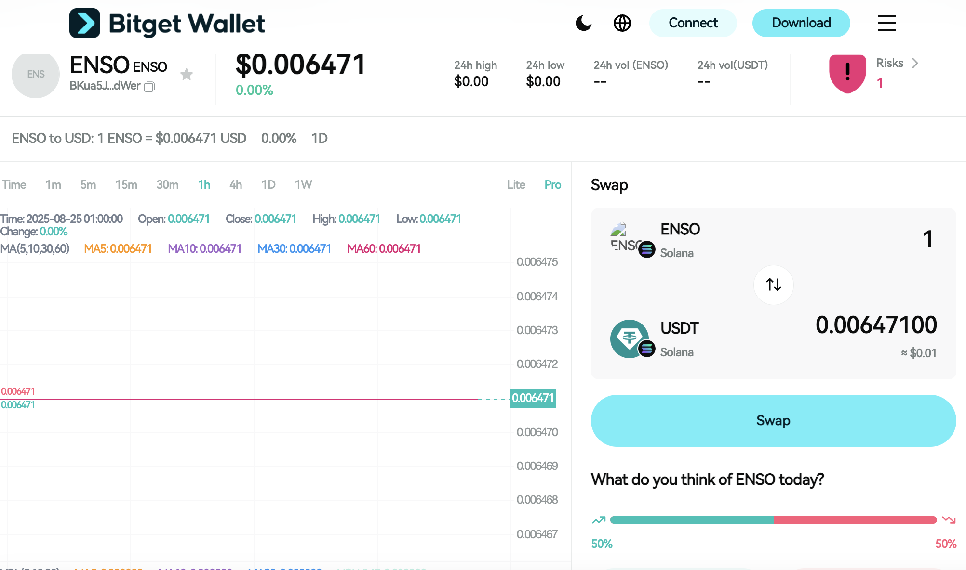
Task: Click the 24h high value
Action: [x=471, y=81]
